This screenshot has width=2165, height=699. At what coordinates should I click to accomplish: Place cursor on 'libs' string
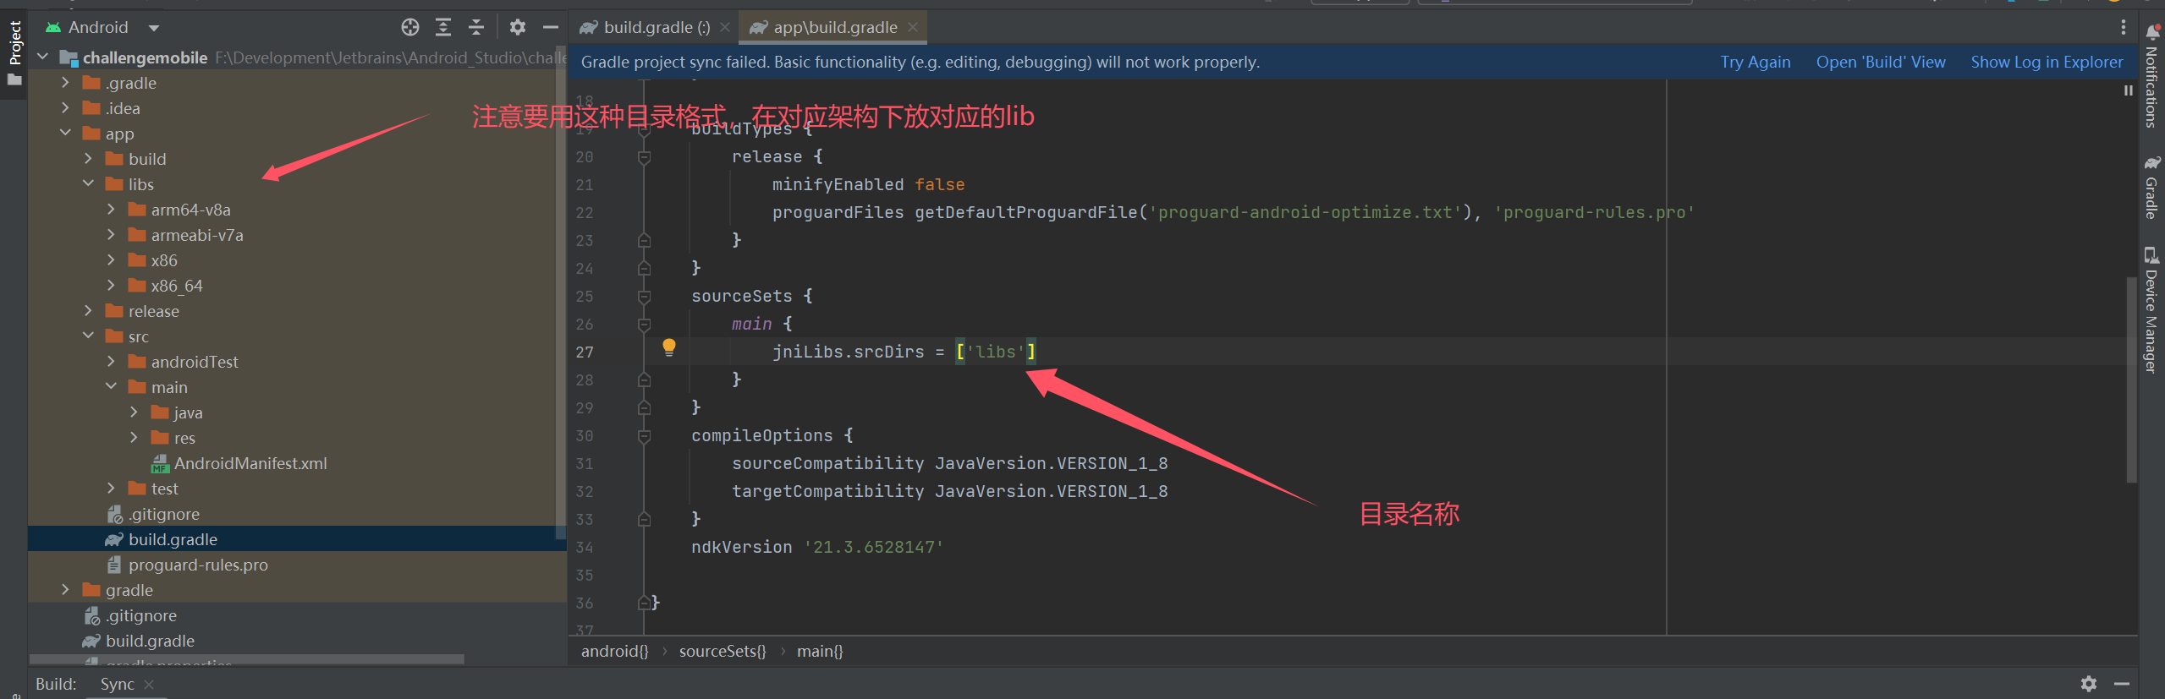click(x=995, y=352)
